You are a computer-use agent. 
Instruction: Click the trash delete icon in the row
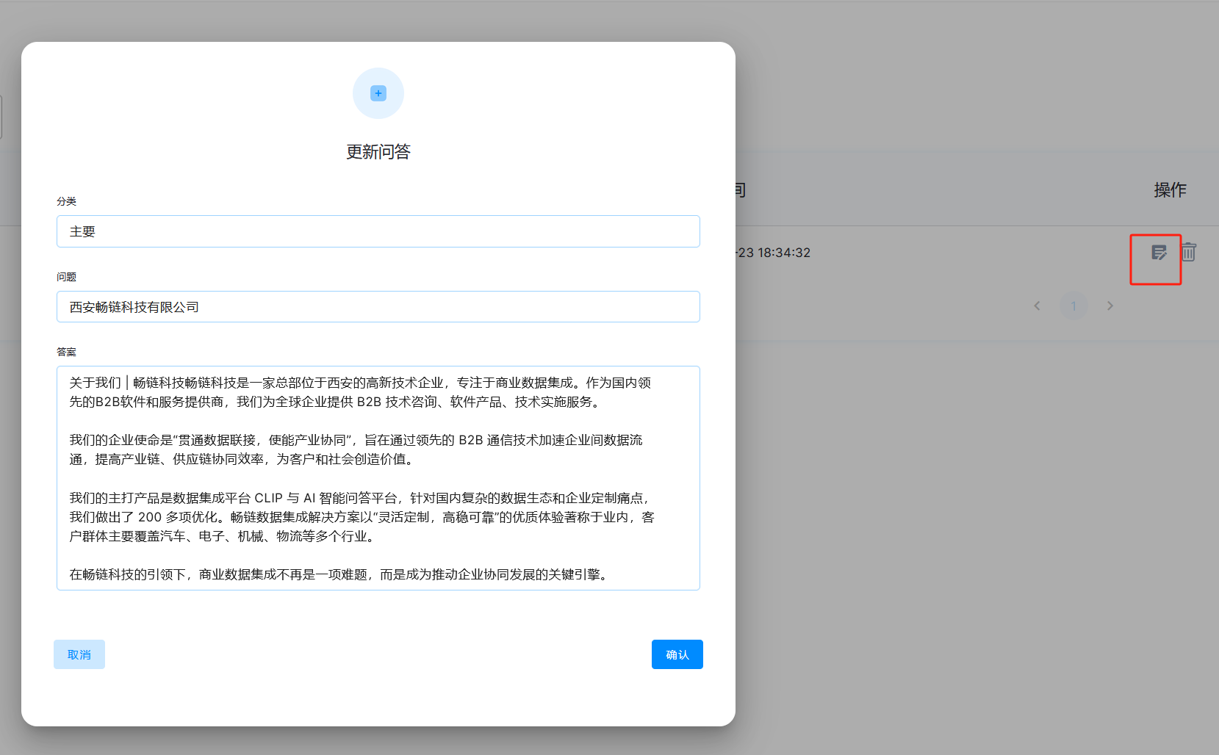point(1189,253)
